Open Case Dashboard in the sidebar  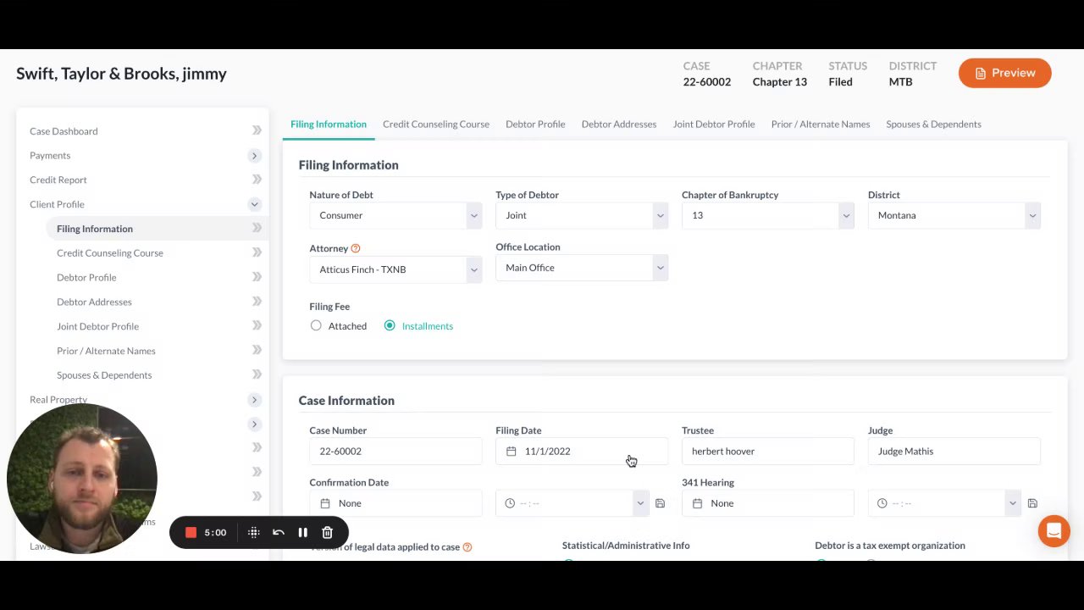[x=64, y=131]
